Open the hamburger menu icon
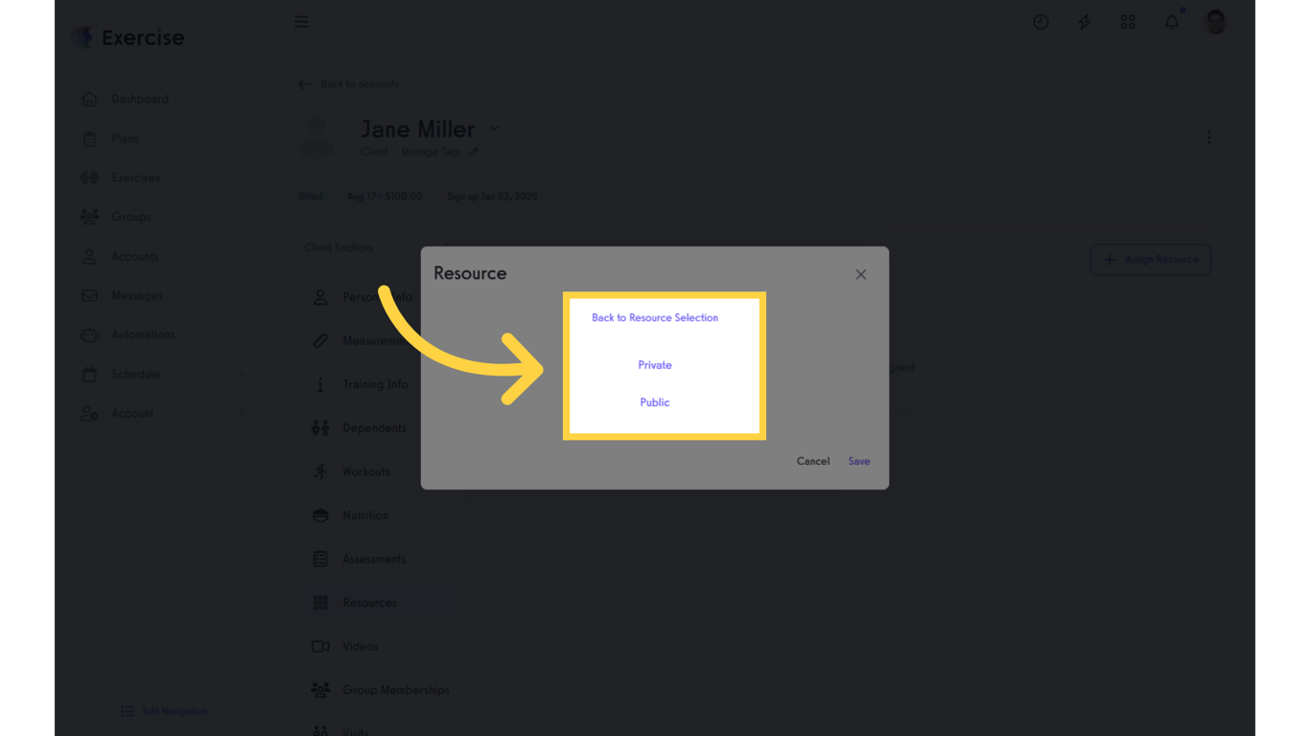Image resolution: width=1310 pixels, height=736 pixels. point(301,21)
